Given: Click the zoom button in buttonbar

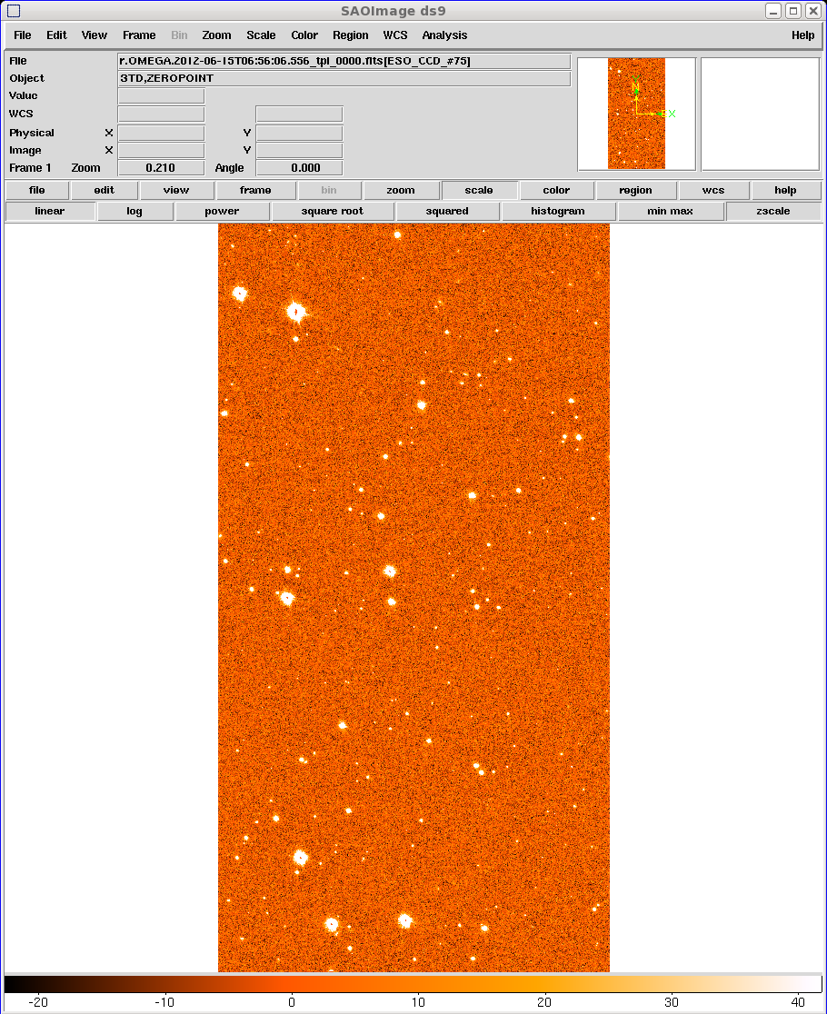Looking at the screenshot, I should (400, 190).
